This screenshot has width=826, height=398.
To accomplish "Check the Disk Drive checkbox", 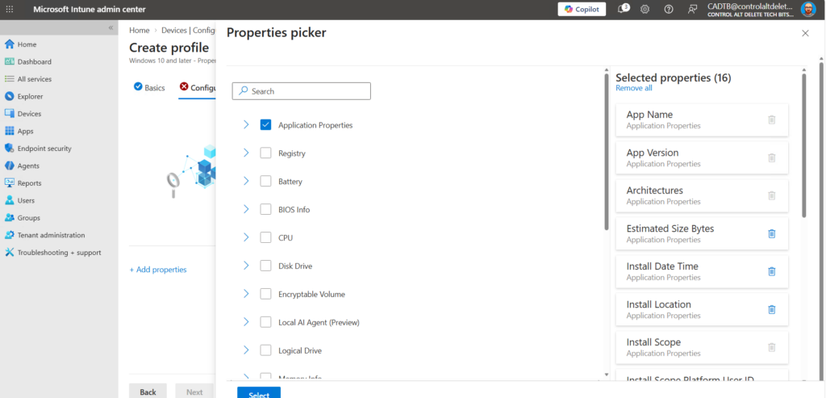I will [265, 266].
